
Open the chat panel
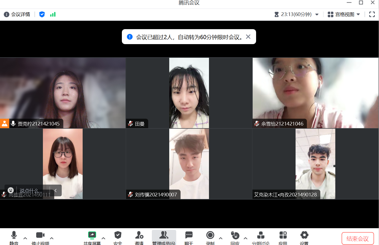tap(189, 235)
